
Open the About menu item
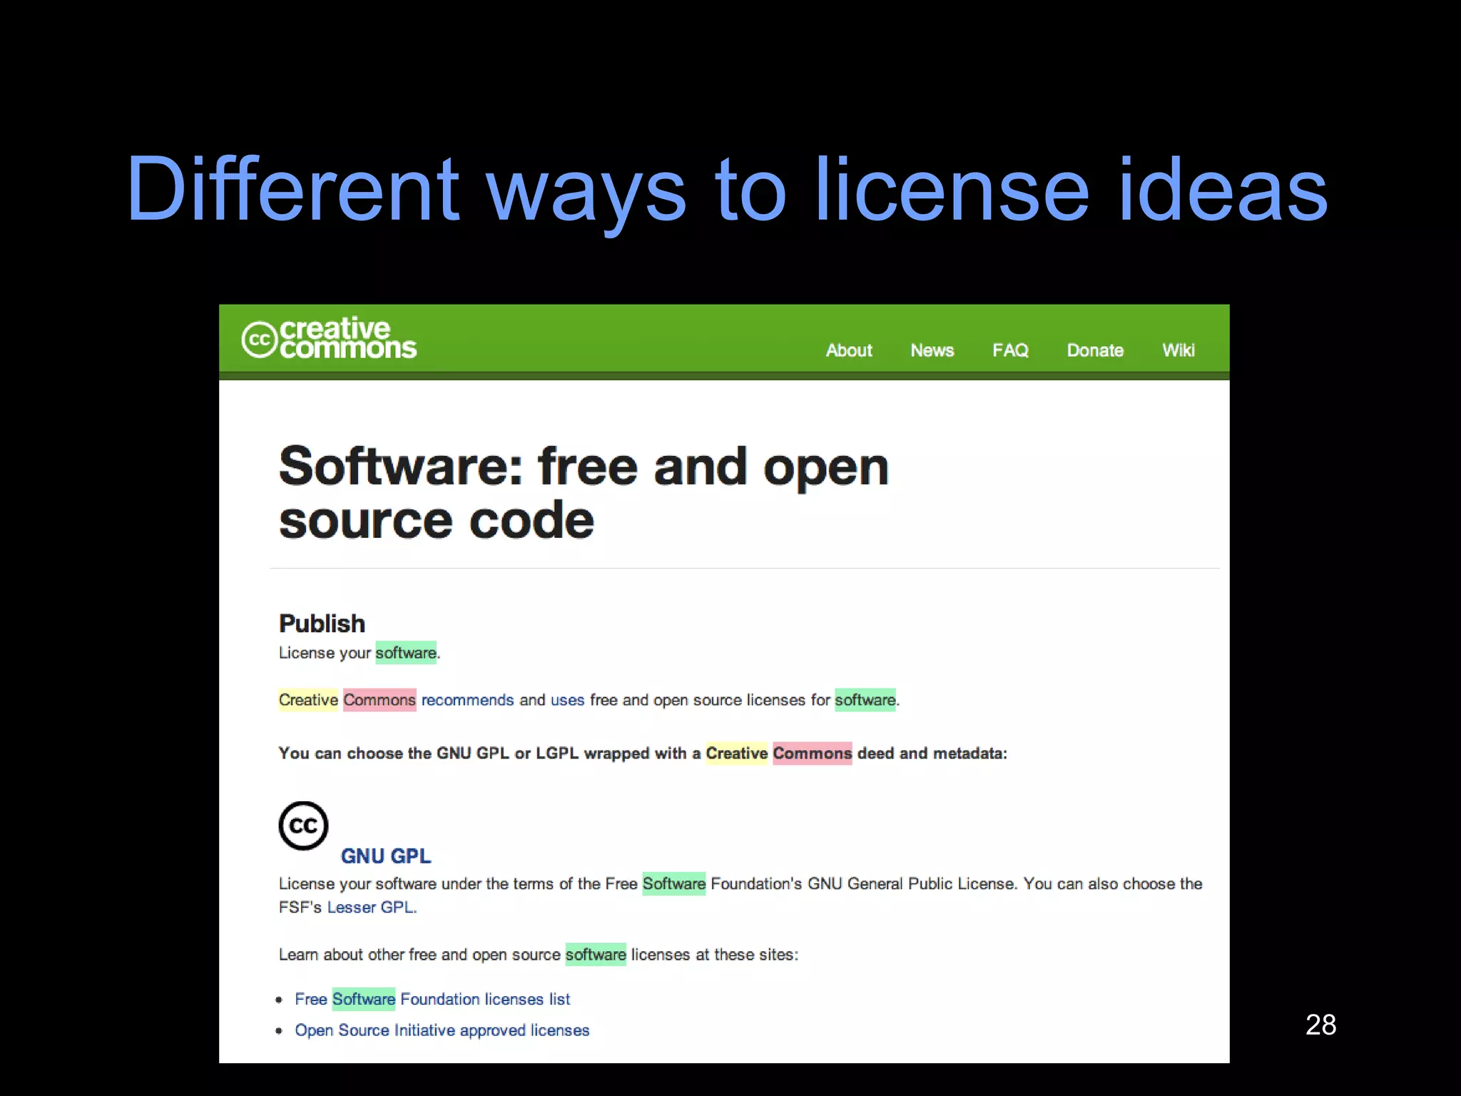click(849, 350)
